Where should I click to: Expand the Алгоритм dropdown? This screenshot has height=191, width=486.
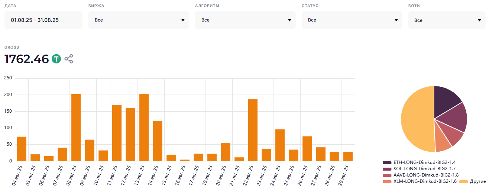(x=245, y=20)
